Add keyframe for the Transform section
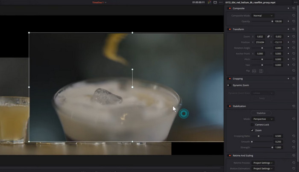 pyautogui.click(x=288, y=29)
